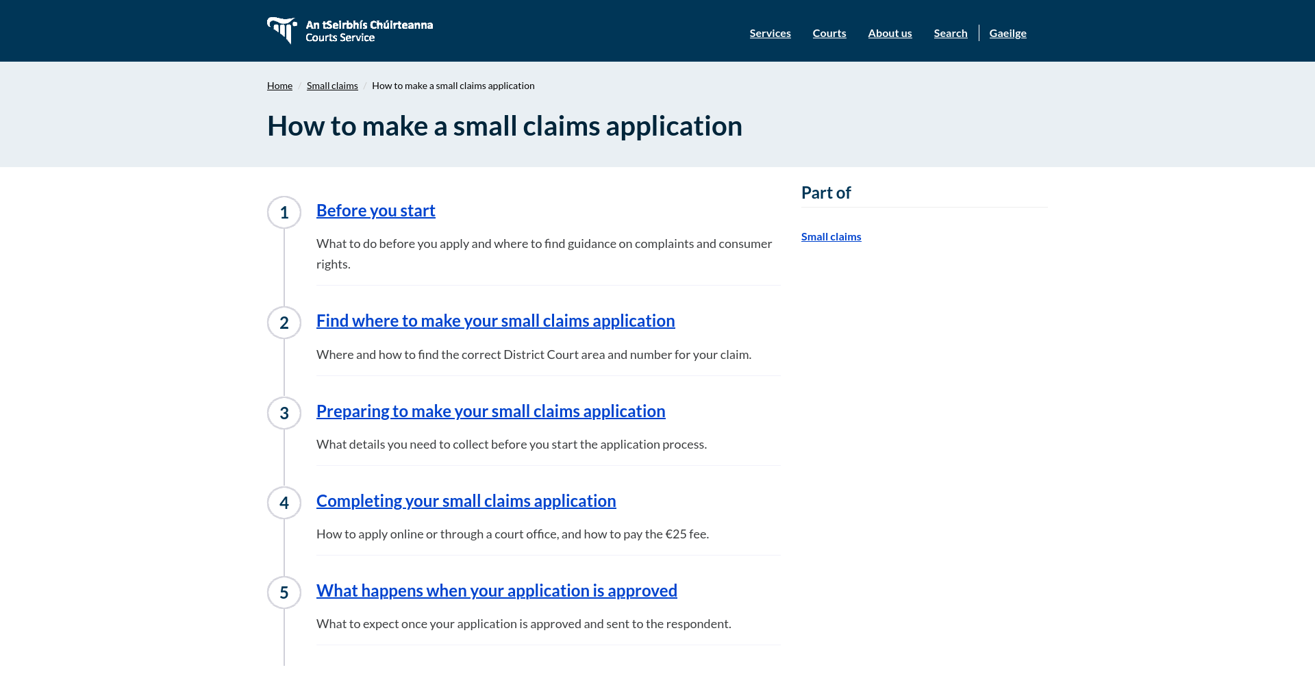Screen dimensions: 1315x685
Task: Click description about sent to the respondent
Action: click(x=524, y=623)
